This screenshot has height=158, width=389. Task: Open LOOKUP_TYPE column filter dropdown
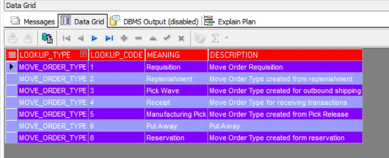(84, 54)
